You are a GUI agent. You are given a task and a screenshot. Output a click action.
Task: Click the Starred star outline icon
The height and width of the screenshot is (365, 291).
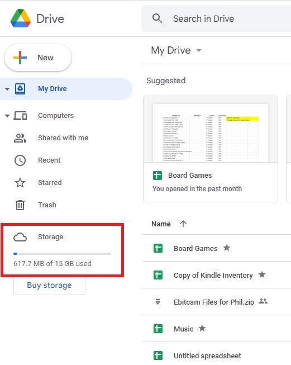tap(20, 183)
